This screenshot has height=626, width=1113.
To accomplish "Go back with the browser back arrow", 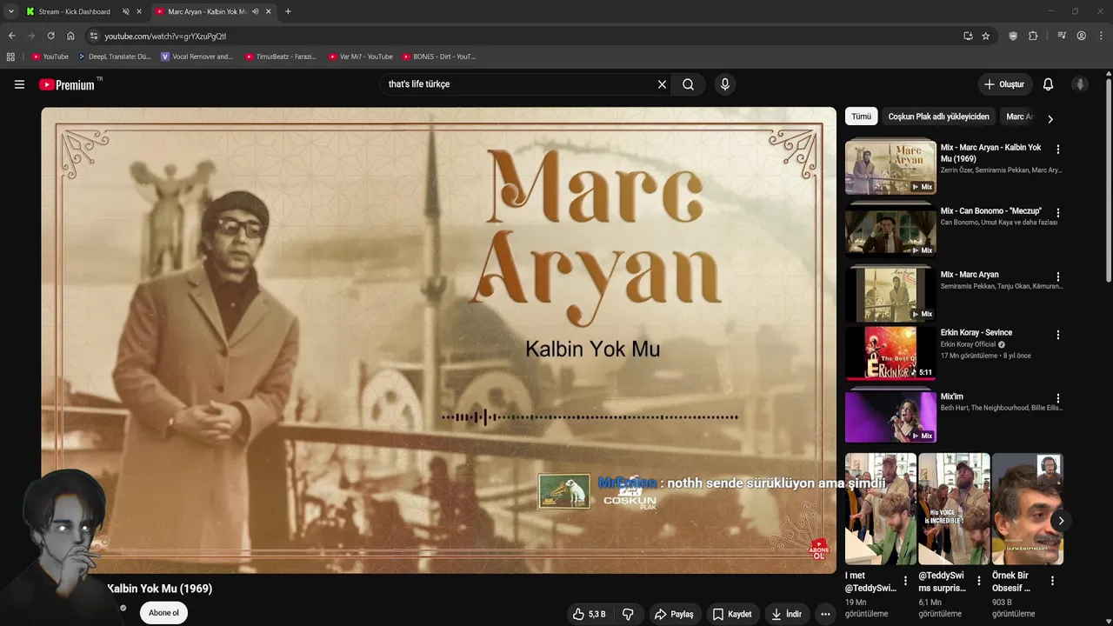I will [x=11, y=36].
